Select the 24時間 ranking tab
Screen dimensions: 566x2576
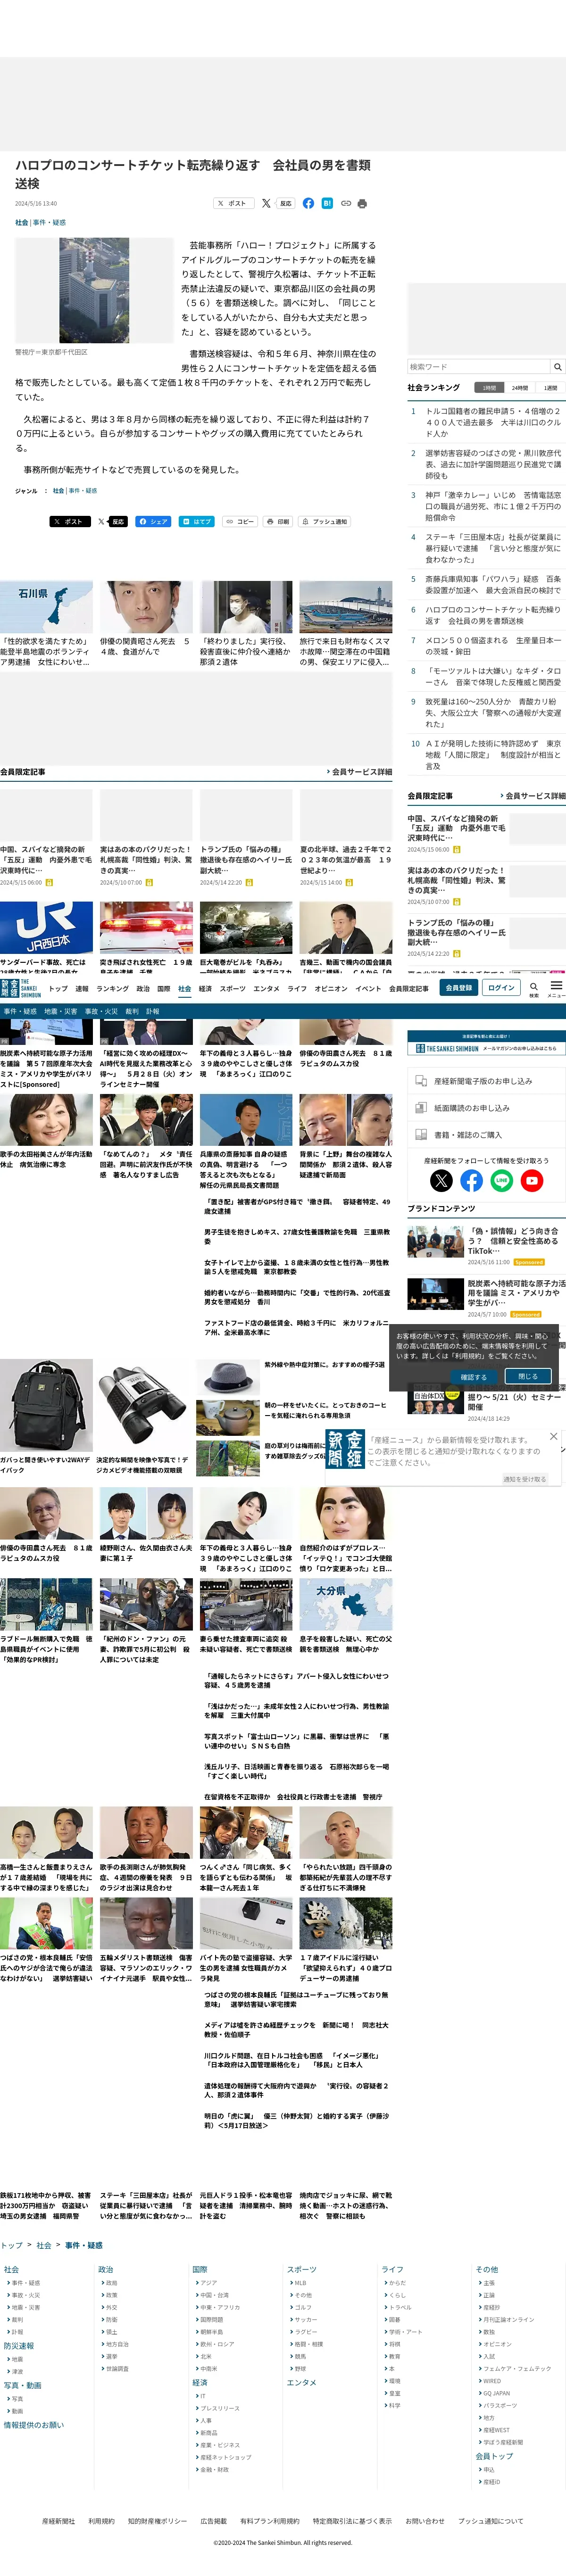coord(520,388)
